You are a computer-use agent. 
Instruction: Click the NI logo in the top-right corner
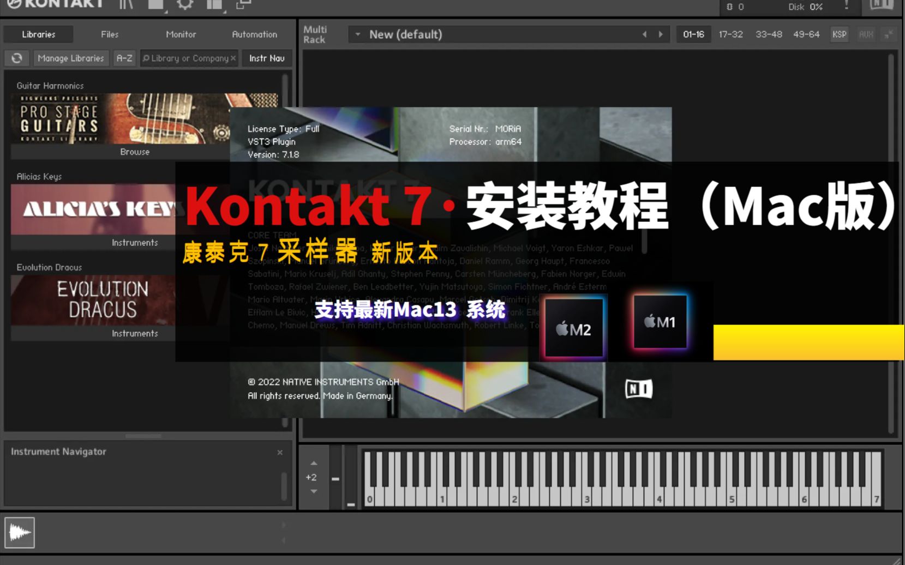point(881,5)
